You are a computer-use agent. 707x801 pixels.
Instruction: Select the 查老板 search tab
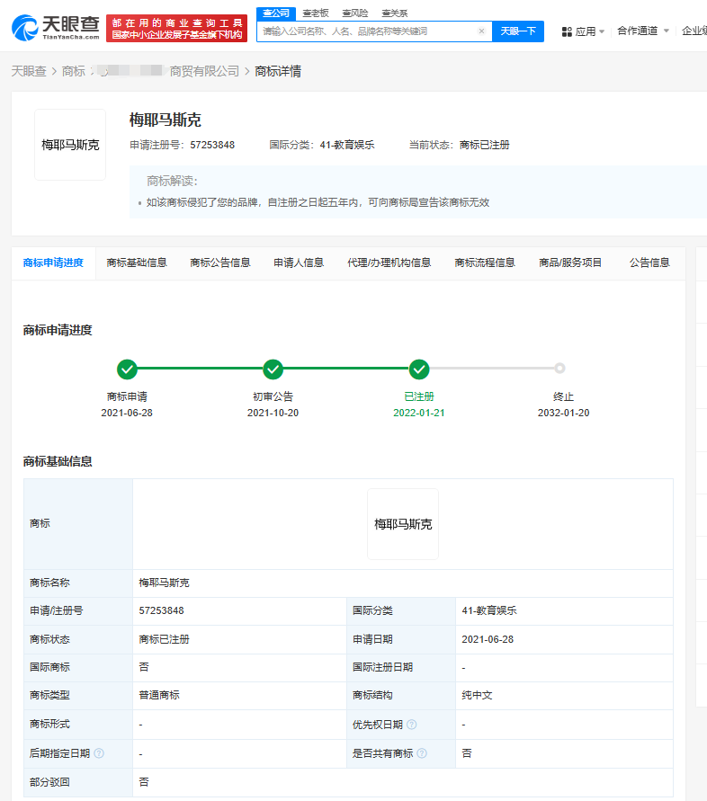pyautogui.click(x=315, y=13)
